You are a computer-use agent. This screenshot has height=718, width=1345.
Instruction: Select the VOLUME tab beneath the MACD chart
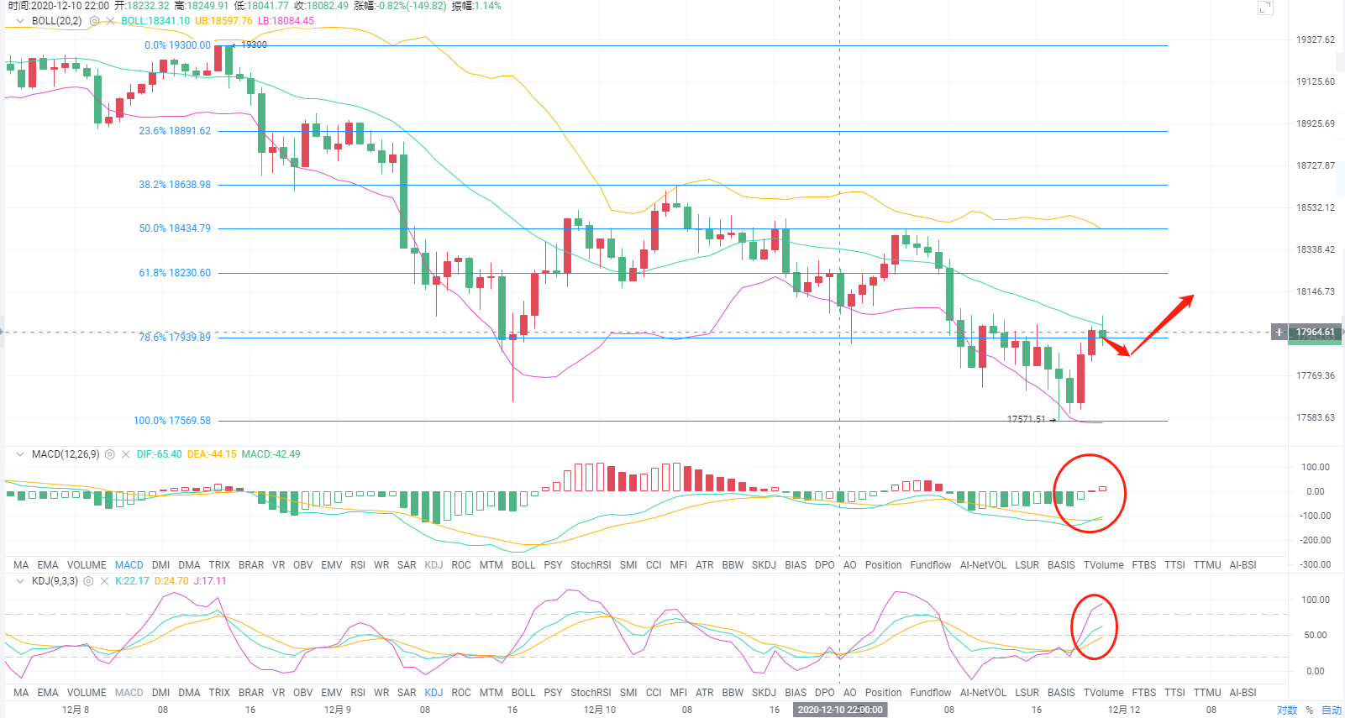tap(87, 565)
